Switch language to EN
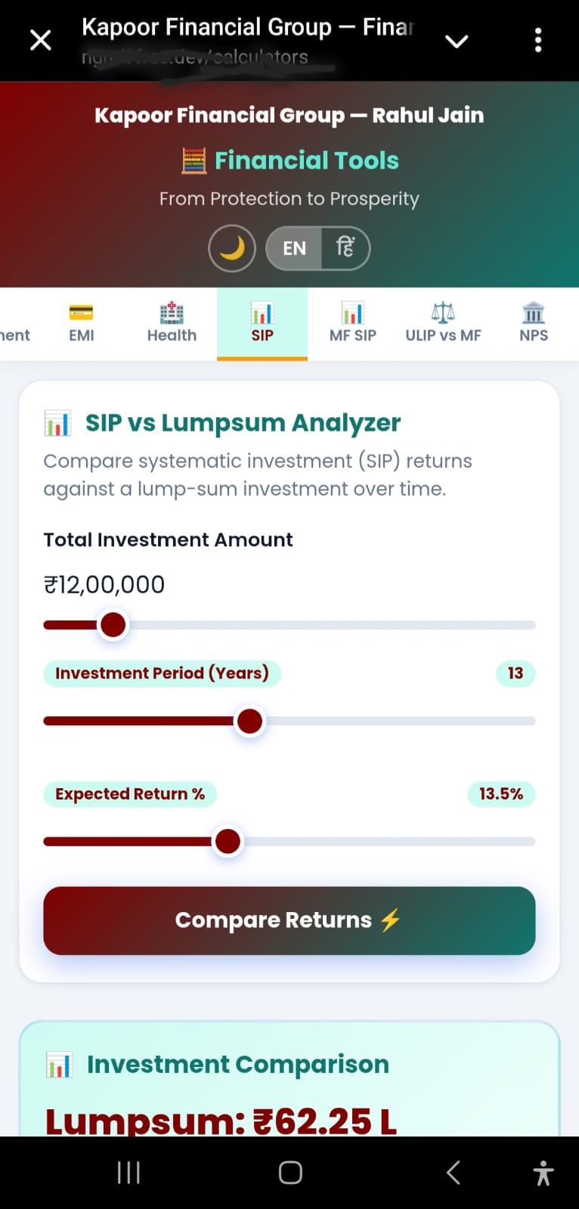579x1209 pixels. pyautogui.click(x=294, y=249)
